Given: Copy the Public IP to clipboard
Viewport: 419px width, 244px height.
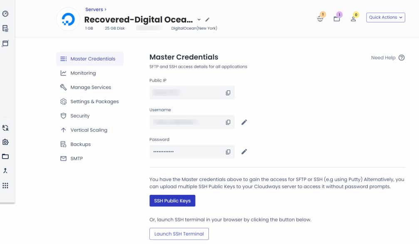Looking at the screenshot, I should coord(228,92).
